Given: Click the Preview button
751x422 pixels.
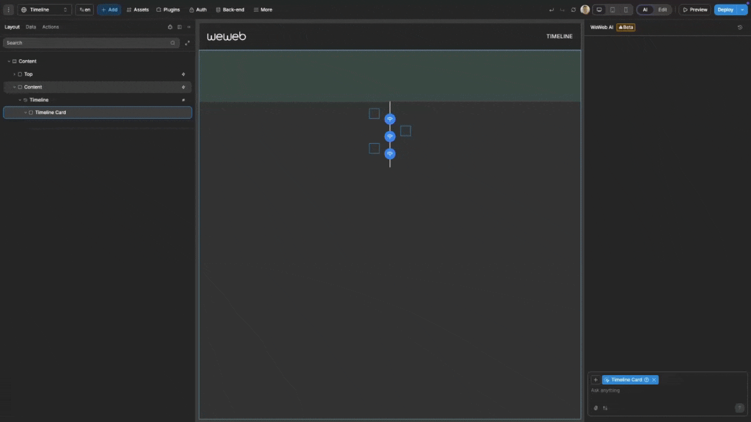Looking at the screenshot, I should (695, 9).
